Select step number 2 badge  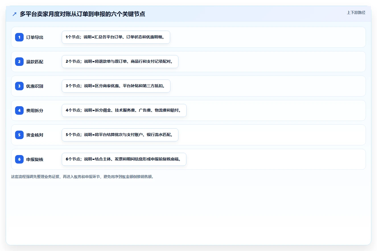point(19,62)
